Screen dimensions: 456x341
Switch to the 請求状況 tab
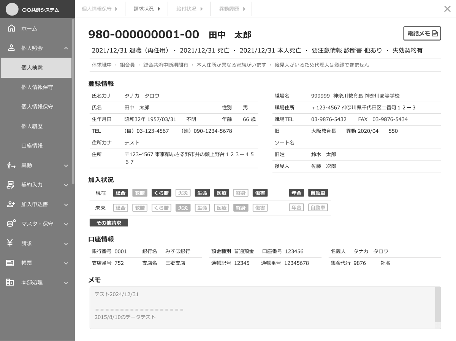143,8
